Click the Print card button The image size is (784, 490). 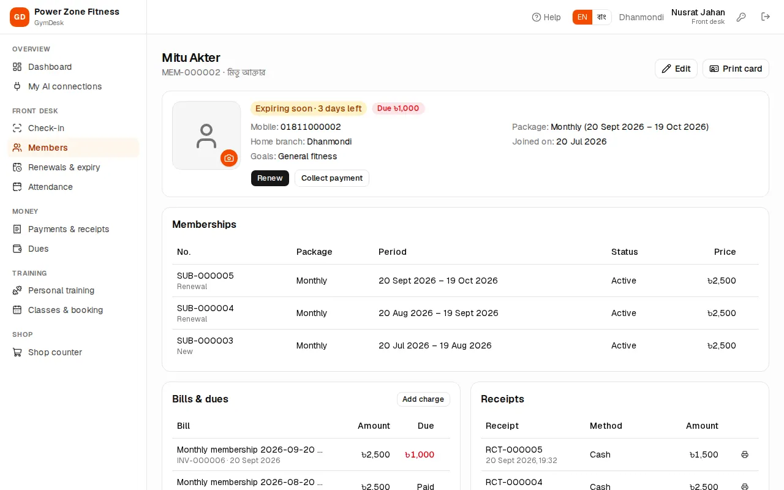[736, 69]
